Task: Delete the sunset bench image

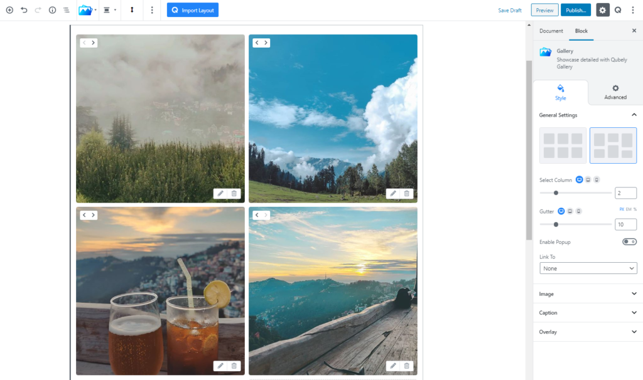Action: tap(407, 366)
